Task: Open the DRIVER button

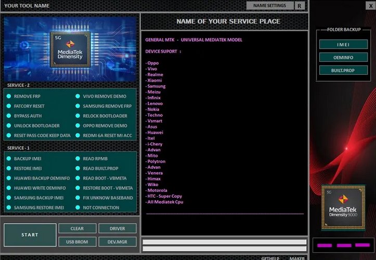Action: tap(117, 229)
